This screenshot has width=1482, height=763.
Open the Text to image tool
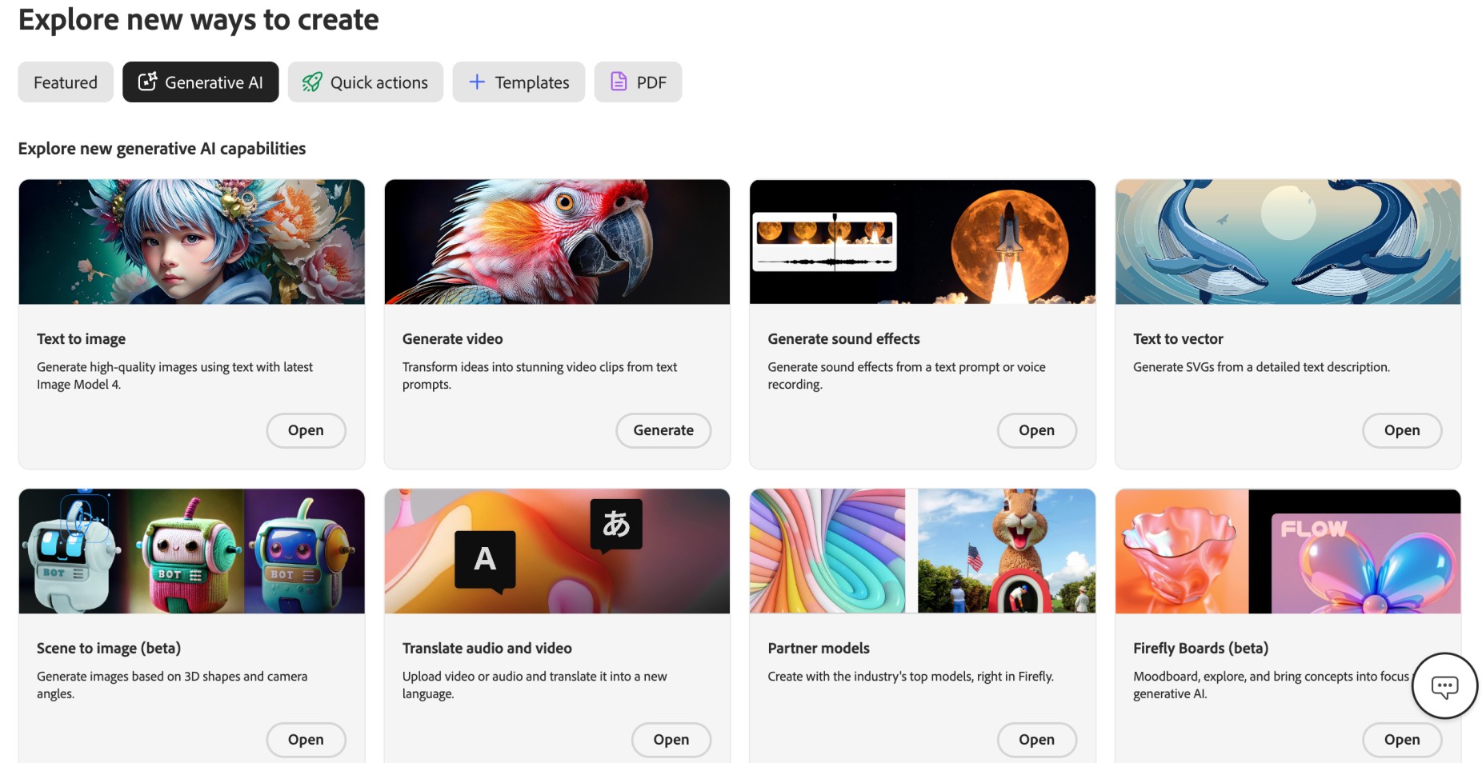click(306, 430)
